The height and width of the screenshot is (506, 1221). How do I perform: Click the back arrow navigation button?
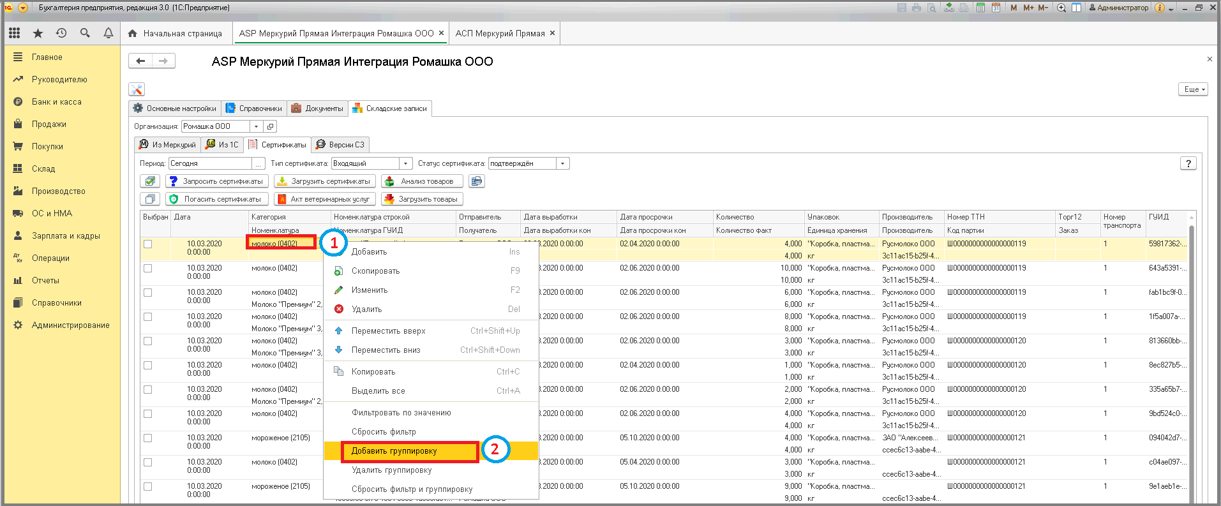tap(140, 61)
